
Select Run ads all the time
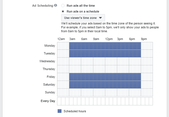point(63,6)
